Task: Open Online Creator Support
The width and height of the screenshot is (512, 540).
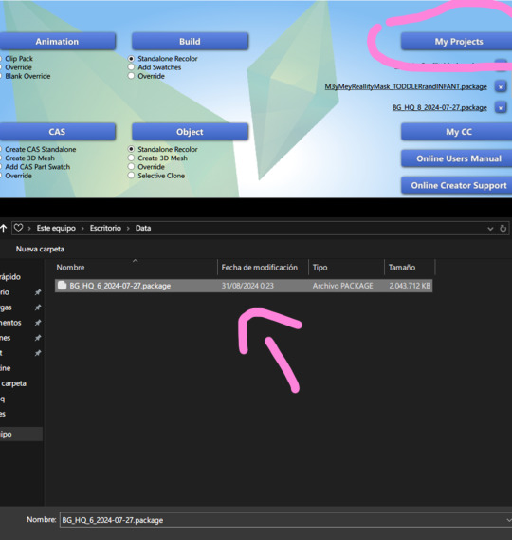Action: pos(457,186)
